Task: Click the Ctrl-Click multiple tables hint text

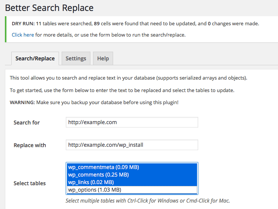Action: (148, 201)
